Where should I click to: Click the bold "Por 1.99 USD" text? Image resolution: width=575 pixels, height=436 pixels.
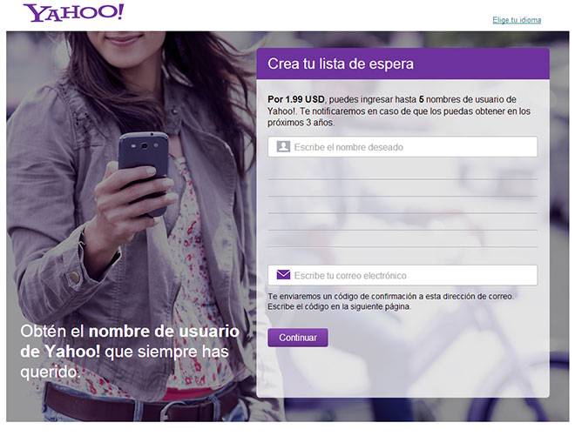pos(296,99)
